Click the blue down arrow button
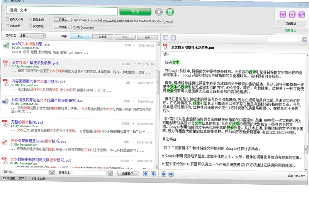Screen dimensions: 309x209 pyautogui.click(x=153, y=174)
